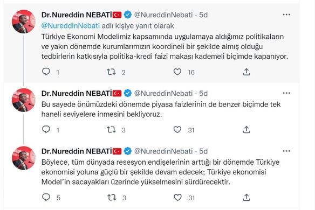Reply to the tweet about tek haneli seviyelere

[46, 129]
